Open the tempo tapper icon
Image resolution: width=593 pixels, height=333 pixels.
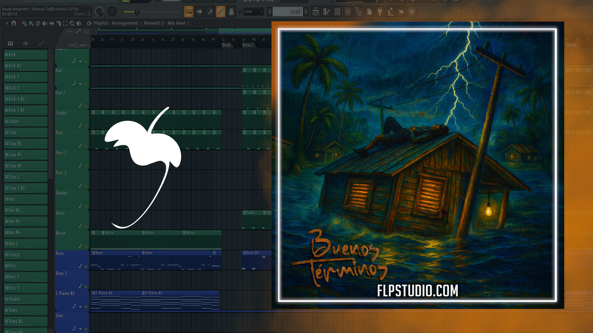pos(390,12)
